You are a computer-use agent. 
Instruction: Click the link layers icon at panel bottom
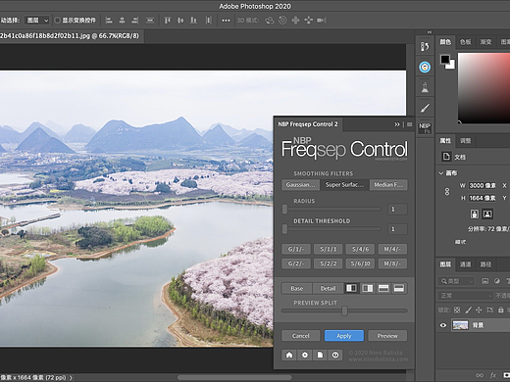point(480,375)
